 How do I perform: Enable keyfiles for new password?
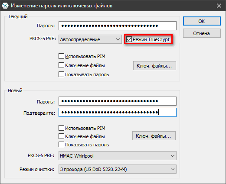click(x=61, y=136)
